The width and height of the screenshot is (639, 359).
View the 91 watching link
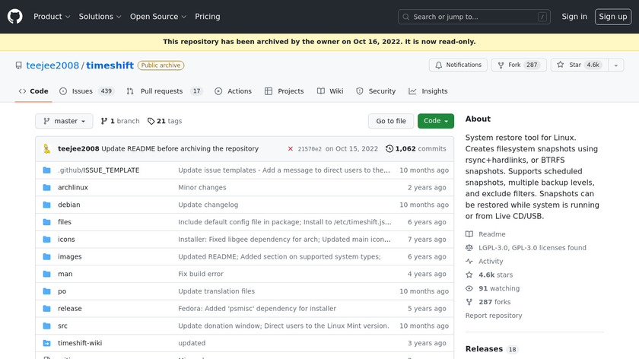click(x=493, y=288)
